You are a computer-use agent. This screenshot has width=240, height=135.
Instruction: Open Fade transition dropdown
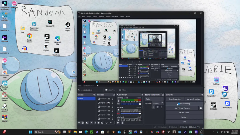(154, 99)
